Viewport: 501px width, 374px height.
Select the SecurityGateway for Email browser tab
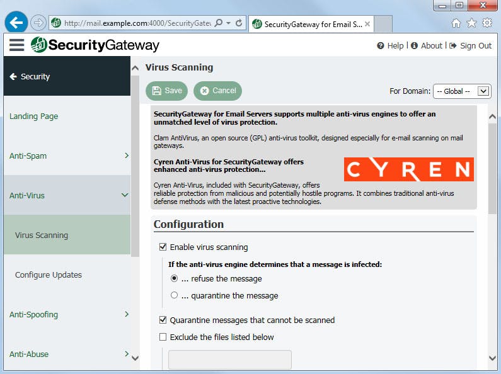pyautogui.click(x=311, y=25)
